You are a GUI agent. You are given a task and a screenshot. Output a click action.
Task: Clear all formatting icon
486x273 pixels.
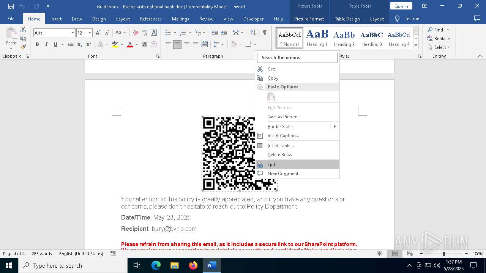point(136,33)
